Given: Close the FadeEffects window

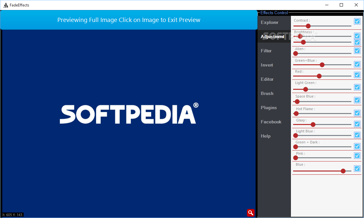Looking at the screenshot, I should [356, 5].
